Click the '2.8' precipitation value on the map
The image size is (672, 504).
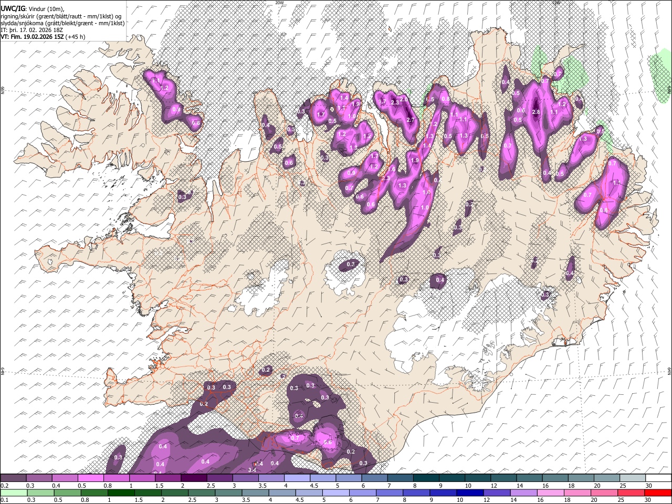[x=536, y=112]
